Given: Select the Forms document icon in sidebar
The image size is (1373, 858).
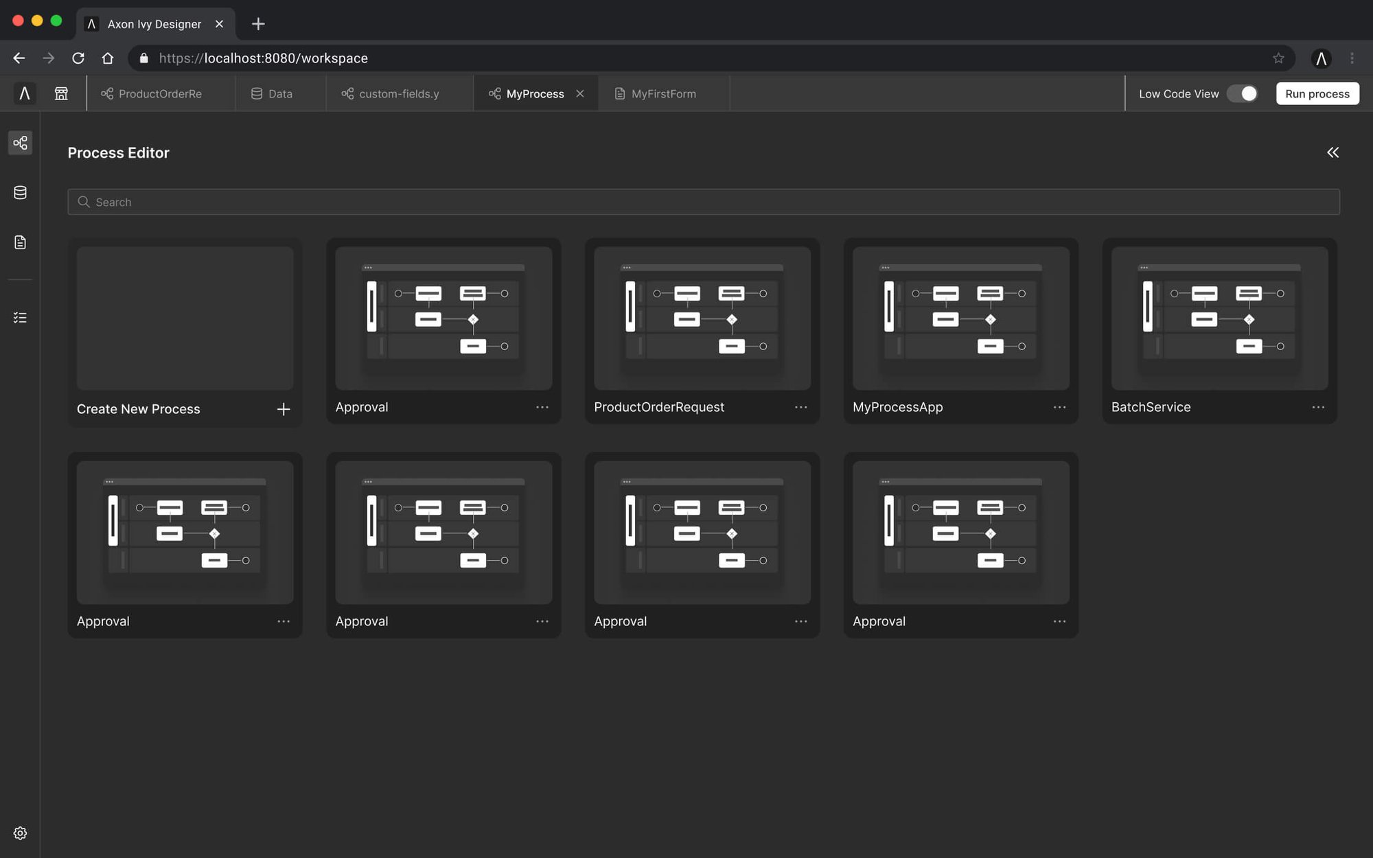Looking at the screenshot, I should [21, 242].
